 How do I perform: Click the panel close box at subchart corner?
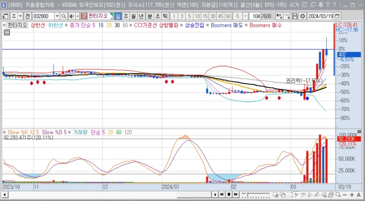coord(360,131)
